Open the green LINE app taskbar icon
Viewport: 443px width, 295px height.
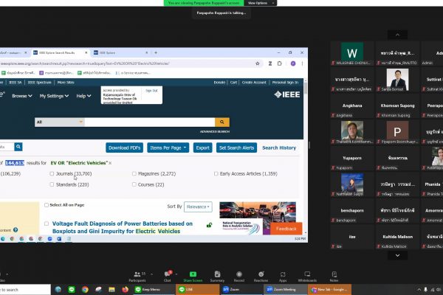[x=72, y=289]
